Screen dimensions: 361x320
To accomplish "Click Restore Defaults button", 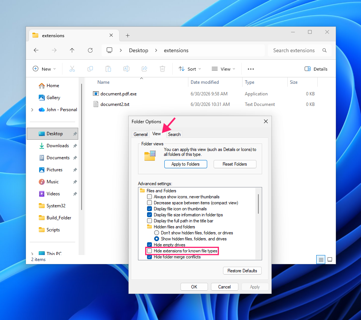I will coord(242,271).
